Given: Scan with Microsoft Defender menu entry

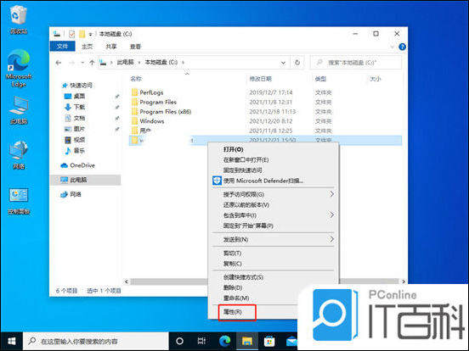Looking at the screenshot, I should 274,181.
